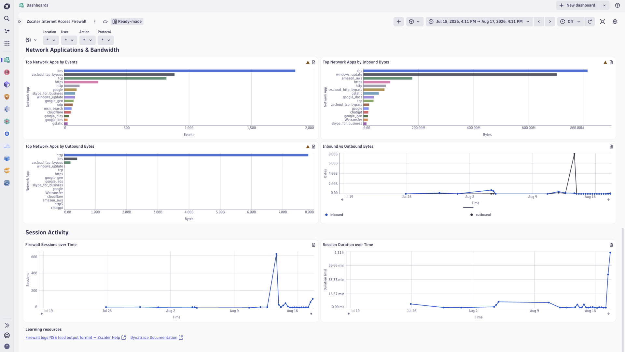Image resolution: width=625 pixels, height=352 pixels.
Task: Pan Session Duration chart left
Action: [x=349, y=314]
